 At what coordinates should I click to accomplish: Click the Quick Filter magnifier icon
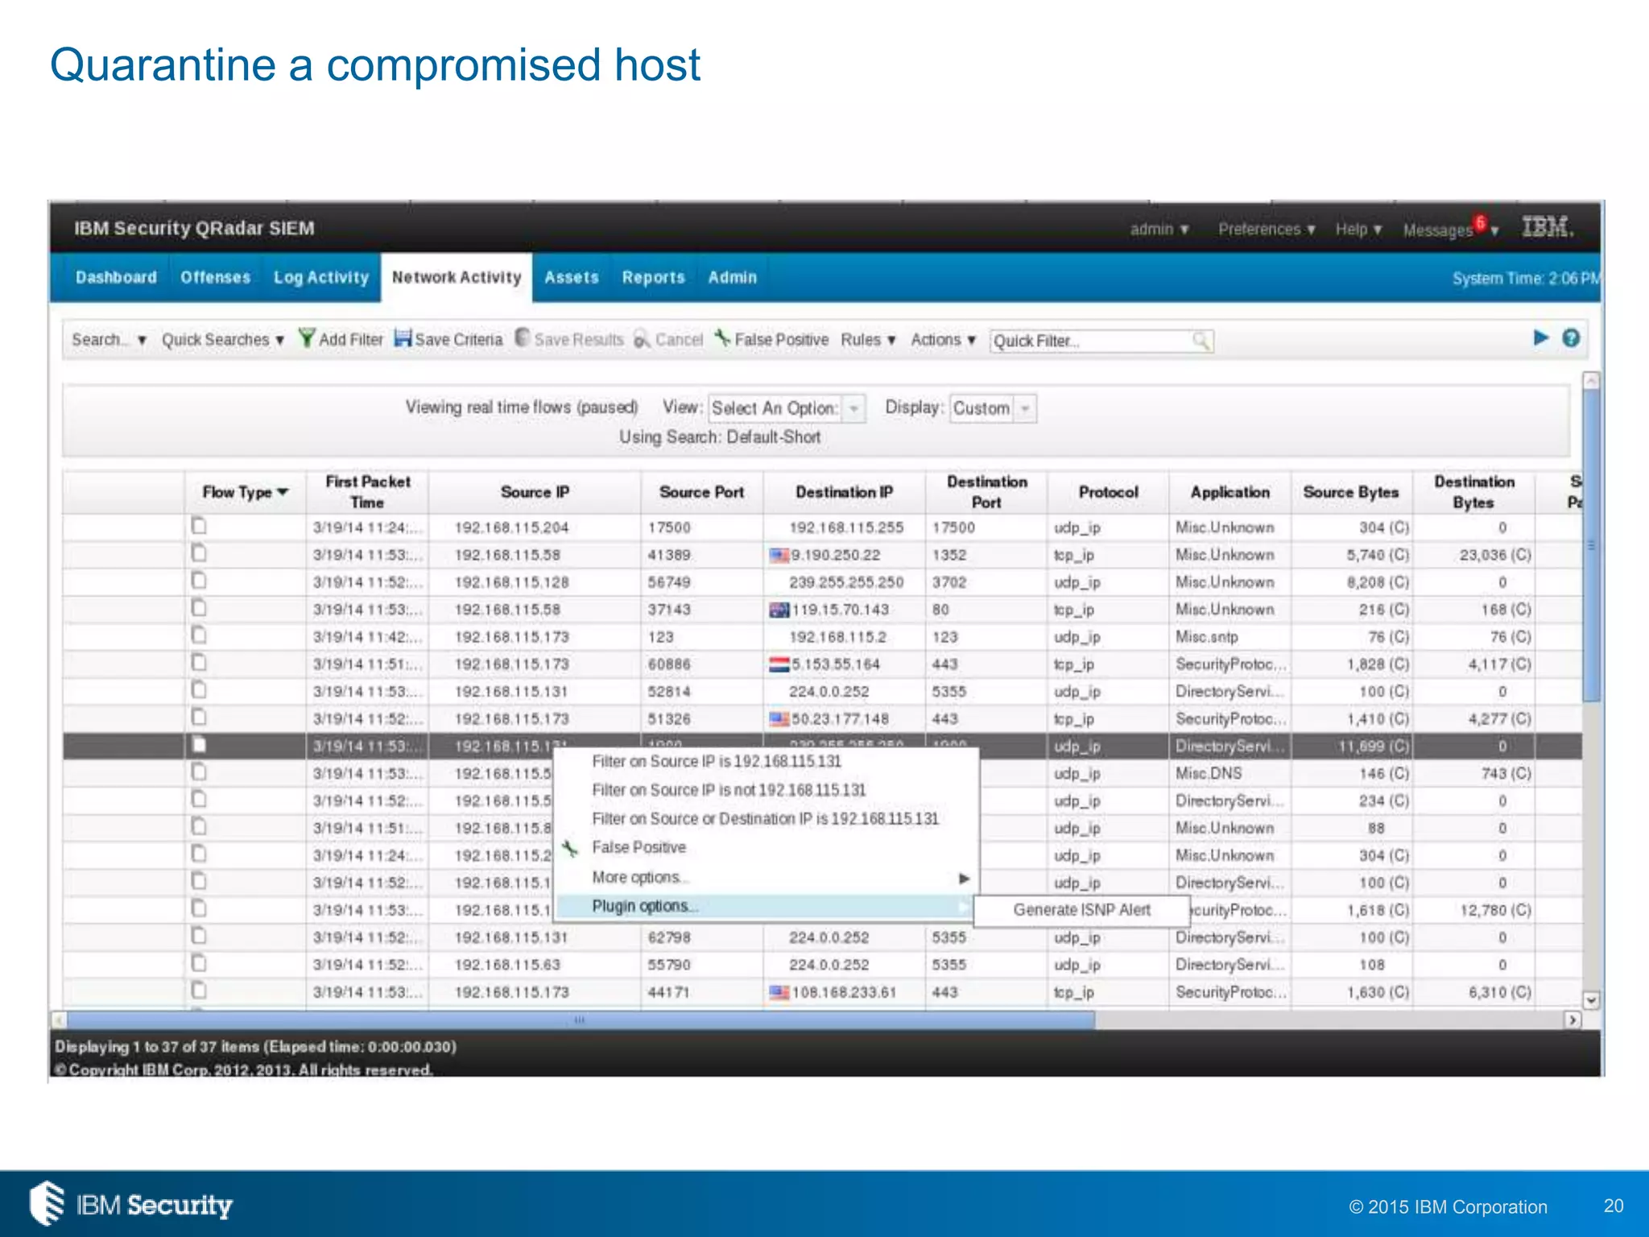1201,341
